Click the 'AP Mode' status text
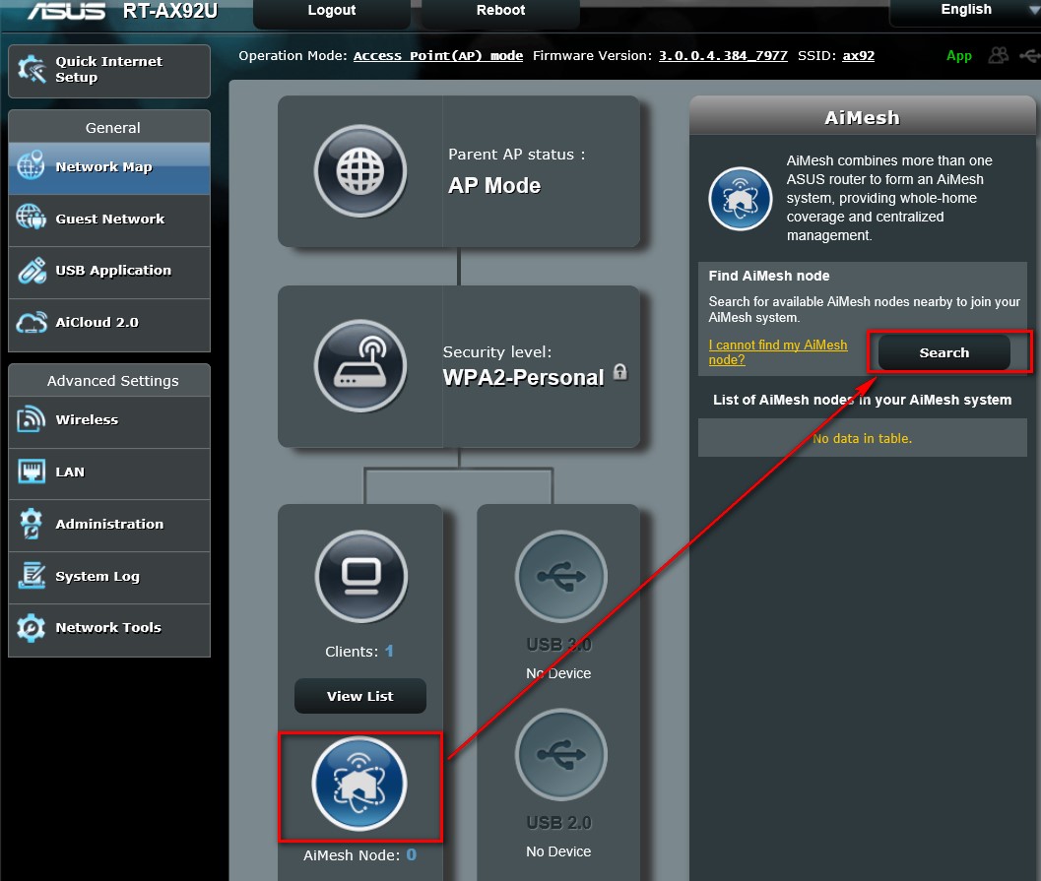 494,185
